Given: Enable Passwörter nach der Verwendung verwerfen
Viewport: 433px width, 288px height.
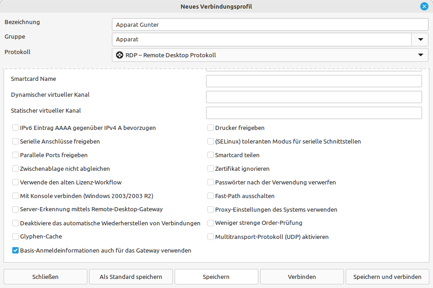Looking at the screenshot, I should 211,182.
